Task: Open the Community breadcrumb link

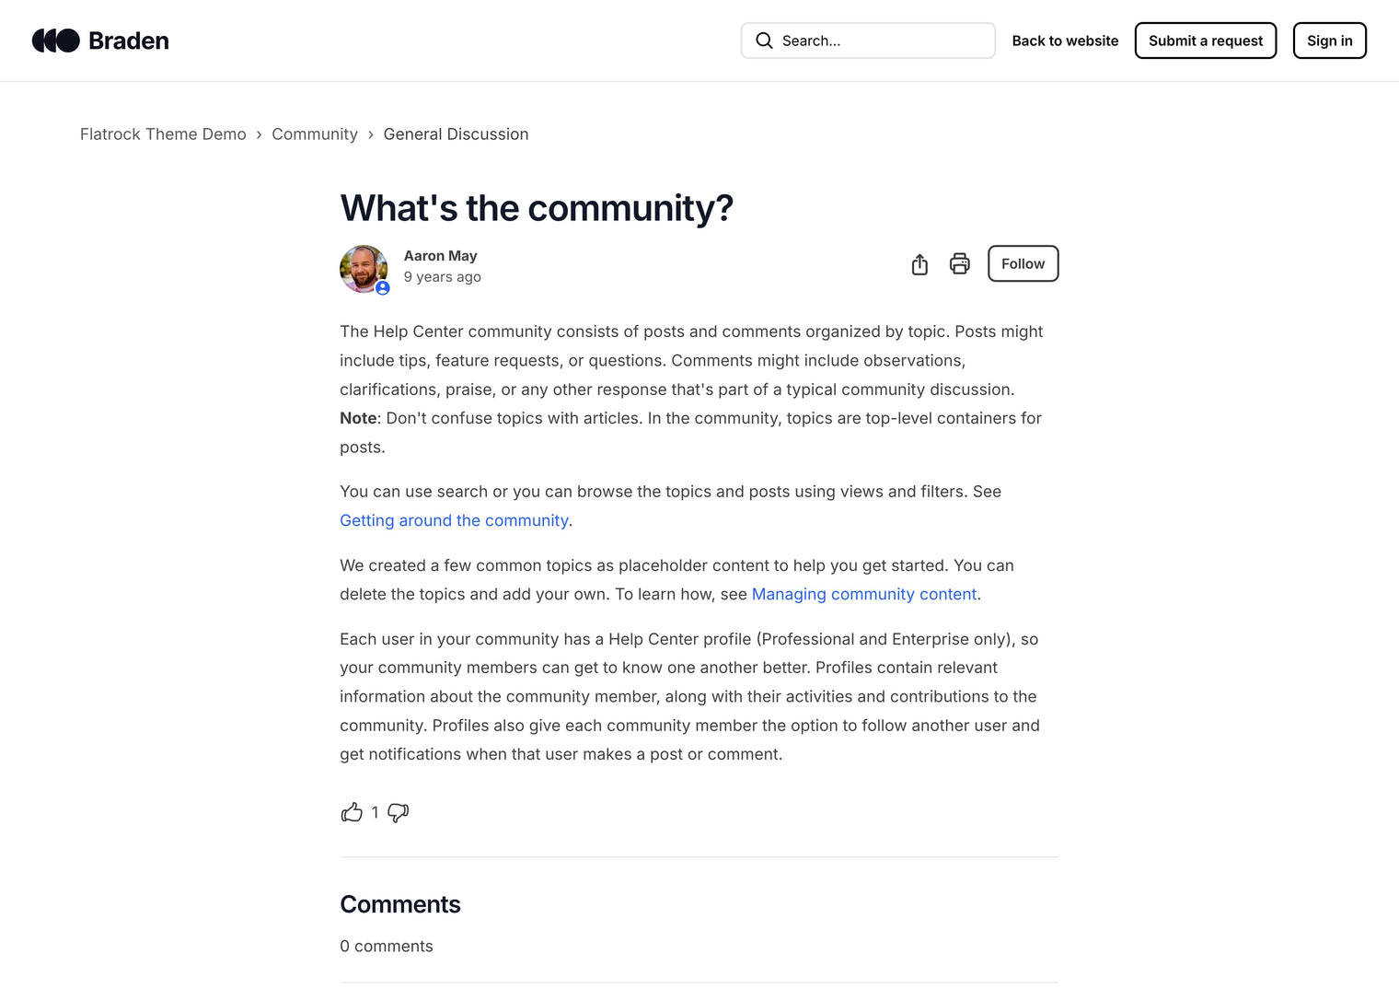Action: click(x=315, y=134)
